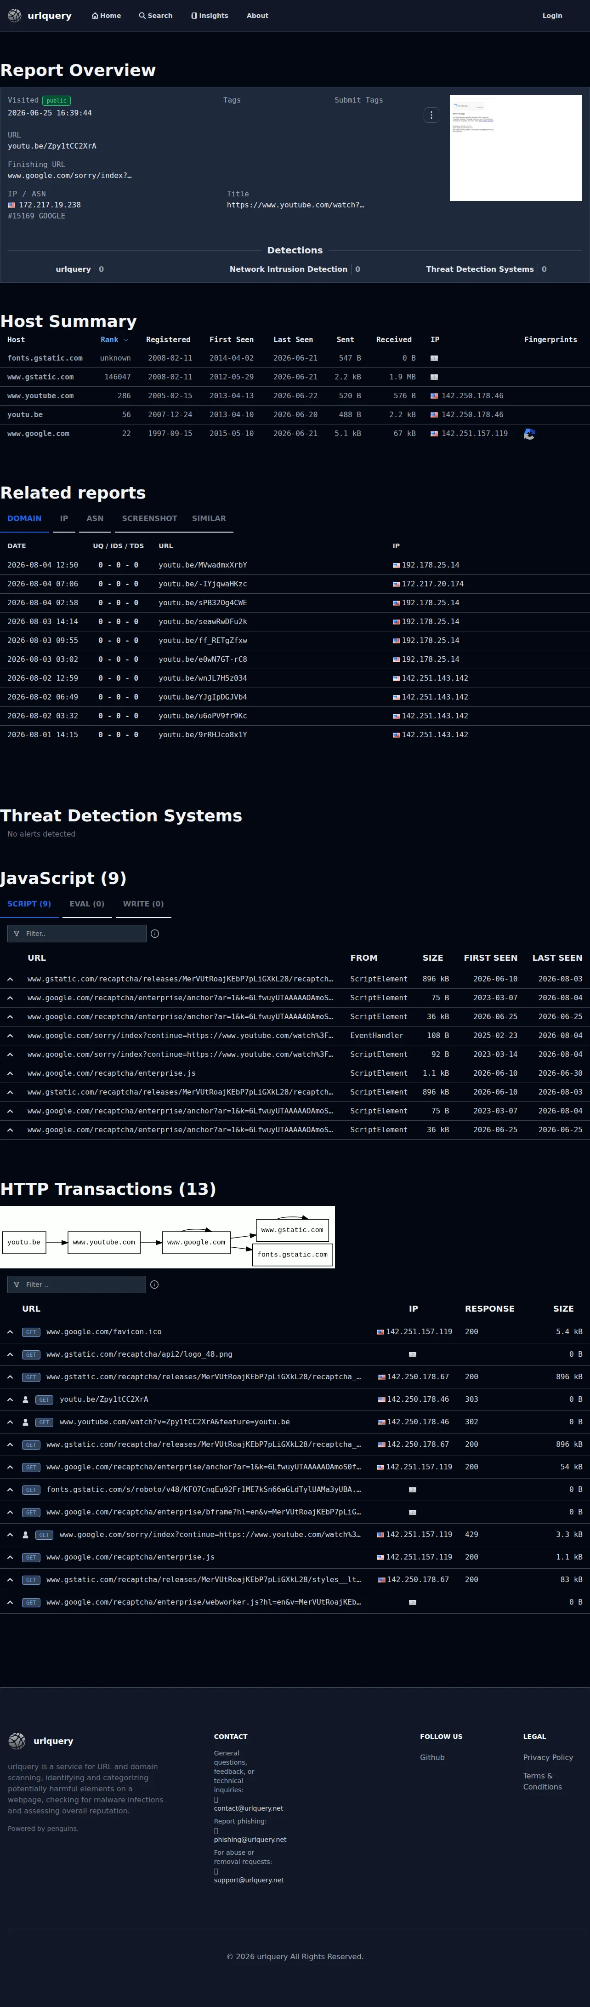Click the GET badge on the bframe transaction

30,1512
